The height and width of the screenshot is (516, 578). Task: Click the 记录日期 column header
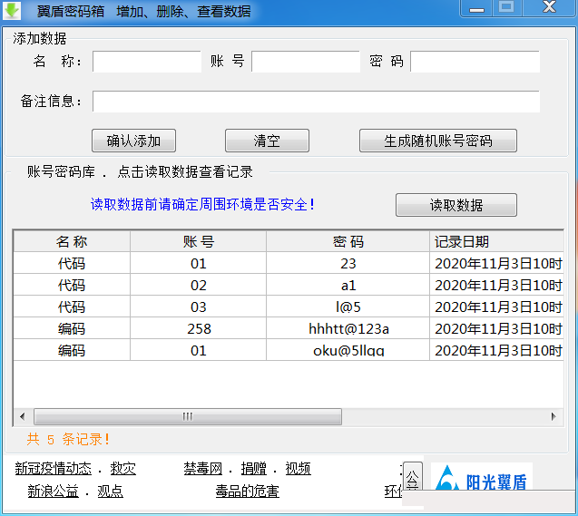(496, 241)
